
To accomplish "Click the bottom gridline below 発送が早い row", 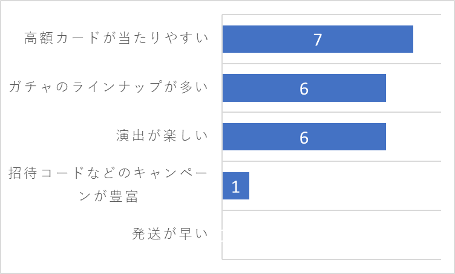I will pyautogui.click(x=332, y=259).
